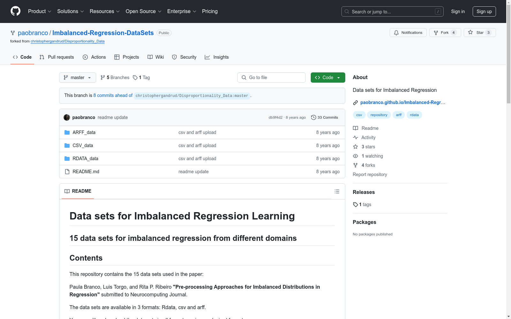Open the Packages section heading
Viewport: 511px width, 319px height.
[x=364, y=222]
